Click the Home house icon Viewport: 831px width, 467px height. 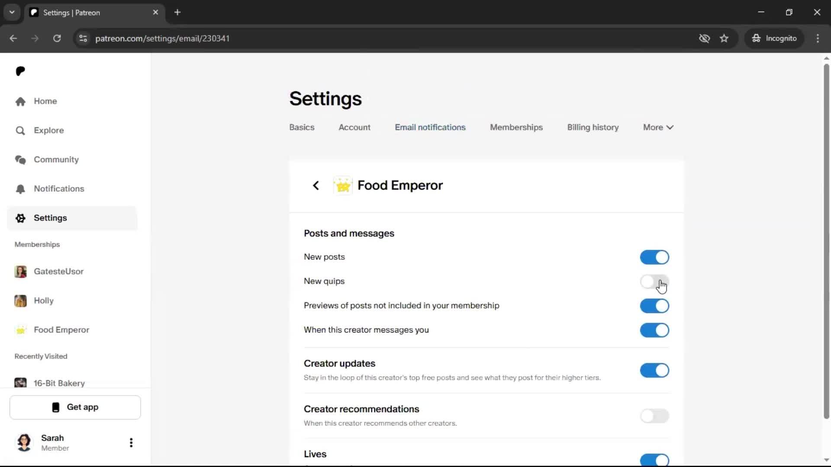click(x=20, y=101)
